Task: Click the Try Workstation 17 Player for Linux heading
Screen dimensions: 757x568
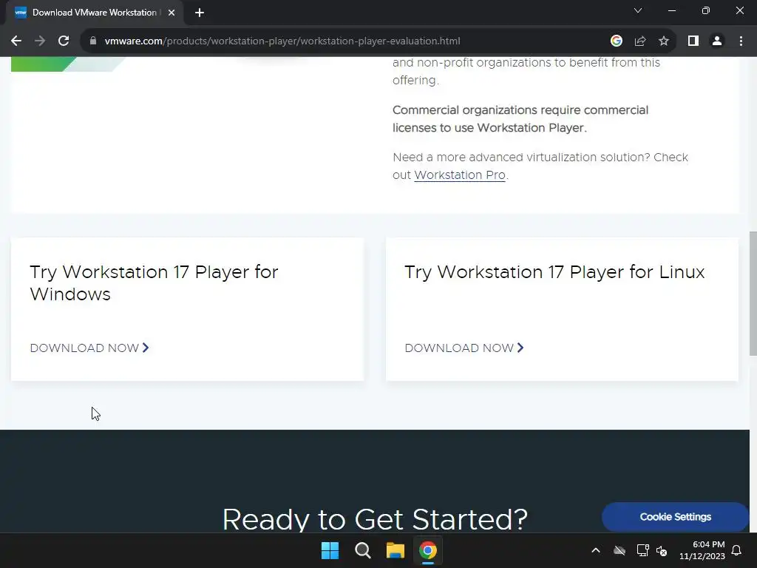Action: tap(554, 272)
